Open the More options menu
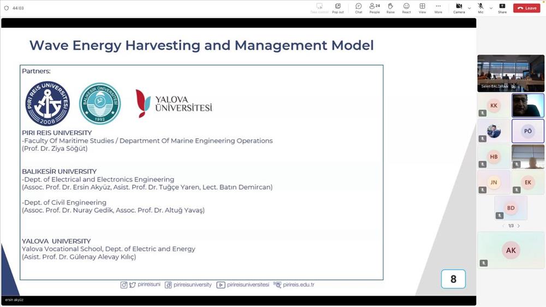This screenshot has width=546, height=307. 438,8
